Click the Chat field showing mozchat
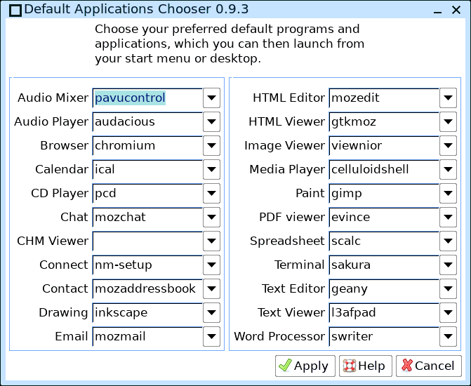Screen dimensions: 471x386 coord(147,217)
